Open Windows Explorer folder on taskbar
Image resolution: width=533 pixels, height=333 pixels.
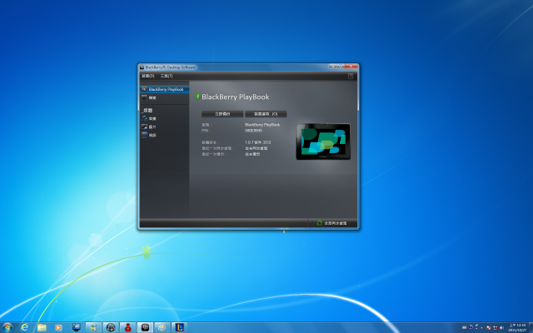[42, 327]
